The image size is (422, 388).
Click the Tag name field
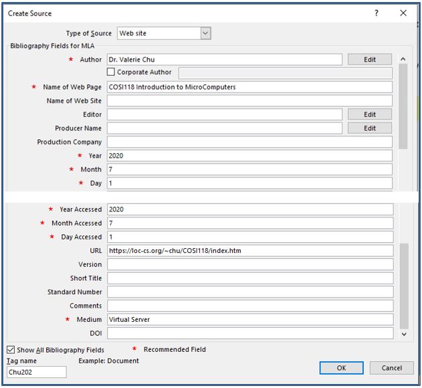pyautogui.click(x=36, y=372)
